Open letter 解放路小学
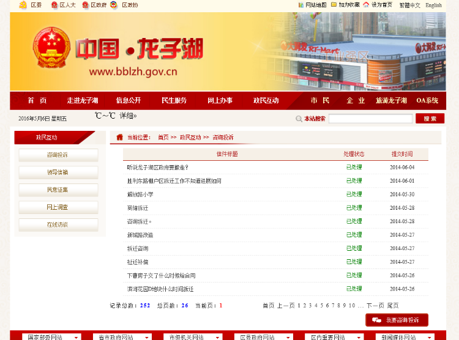The width and height of the screenshot is (459, 340). [x=140, y=194]
